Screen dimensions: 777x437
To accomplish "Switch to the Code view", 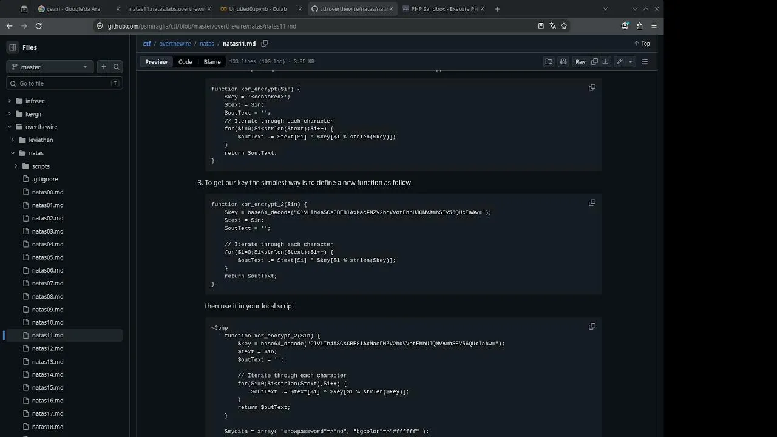I will 185,62.
